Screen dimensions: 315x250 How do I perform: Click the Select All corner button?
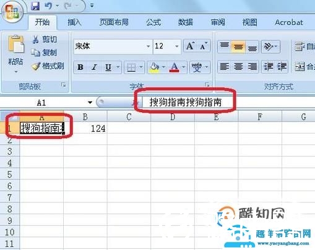click(10, 117)
